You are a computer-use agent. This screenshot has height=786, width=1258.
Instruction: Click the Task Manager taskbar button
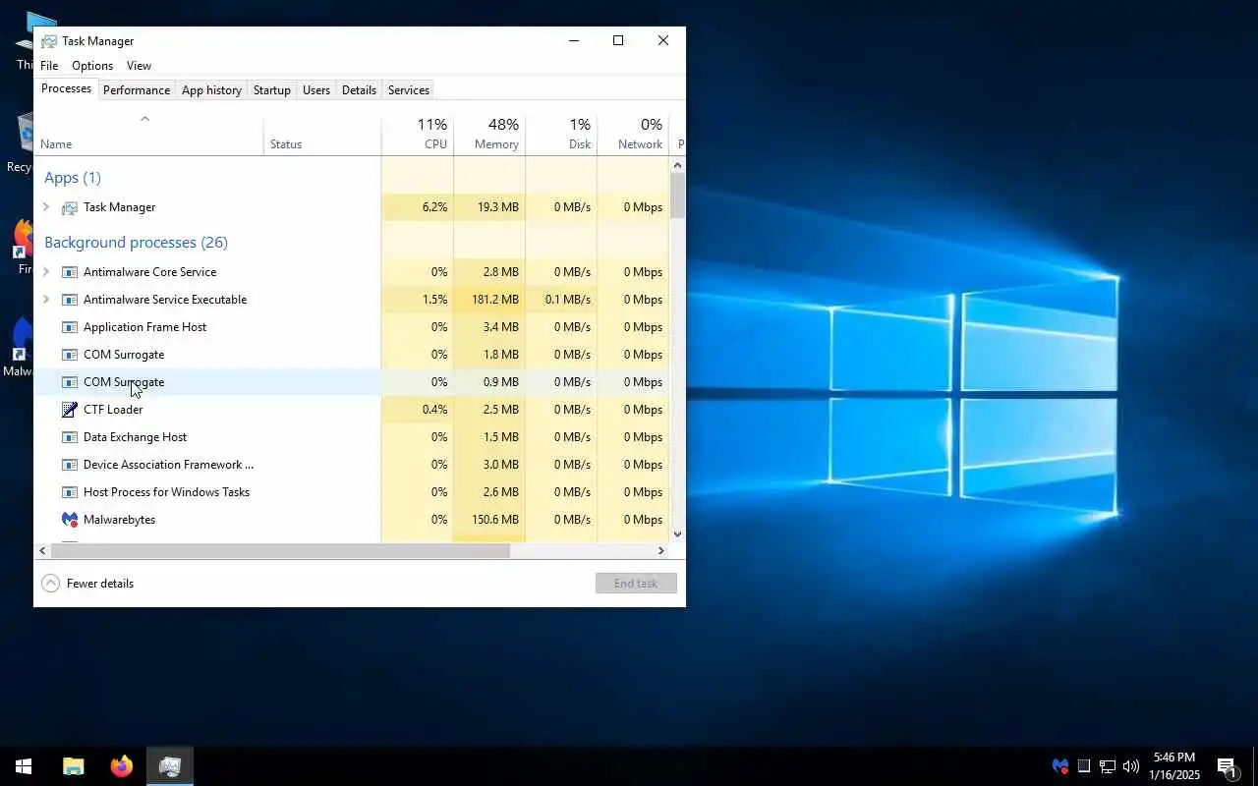point(170,766)
